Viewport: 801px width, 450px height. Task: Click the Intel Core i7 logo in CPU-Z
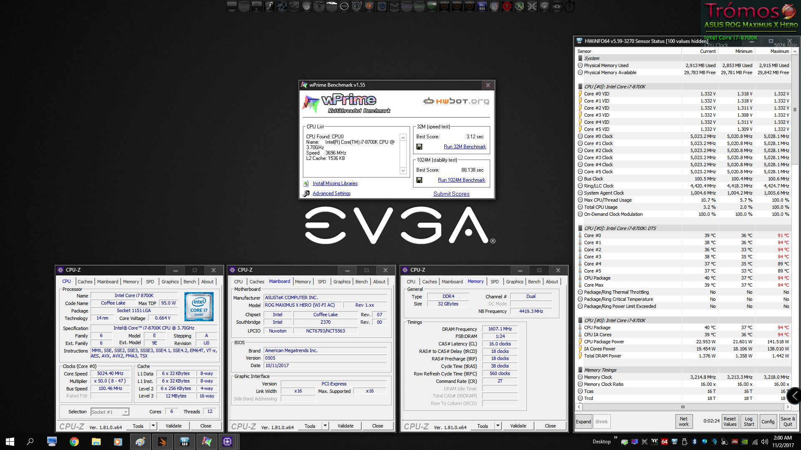[199, 307]
